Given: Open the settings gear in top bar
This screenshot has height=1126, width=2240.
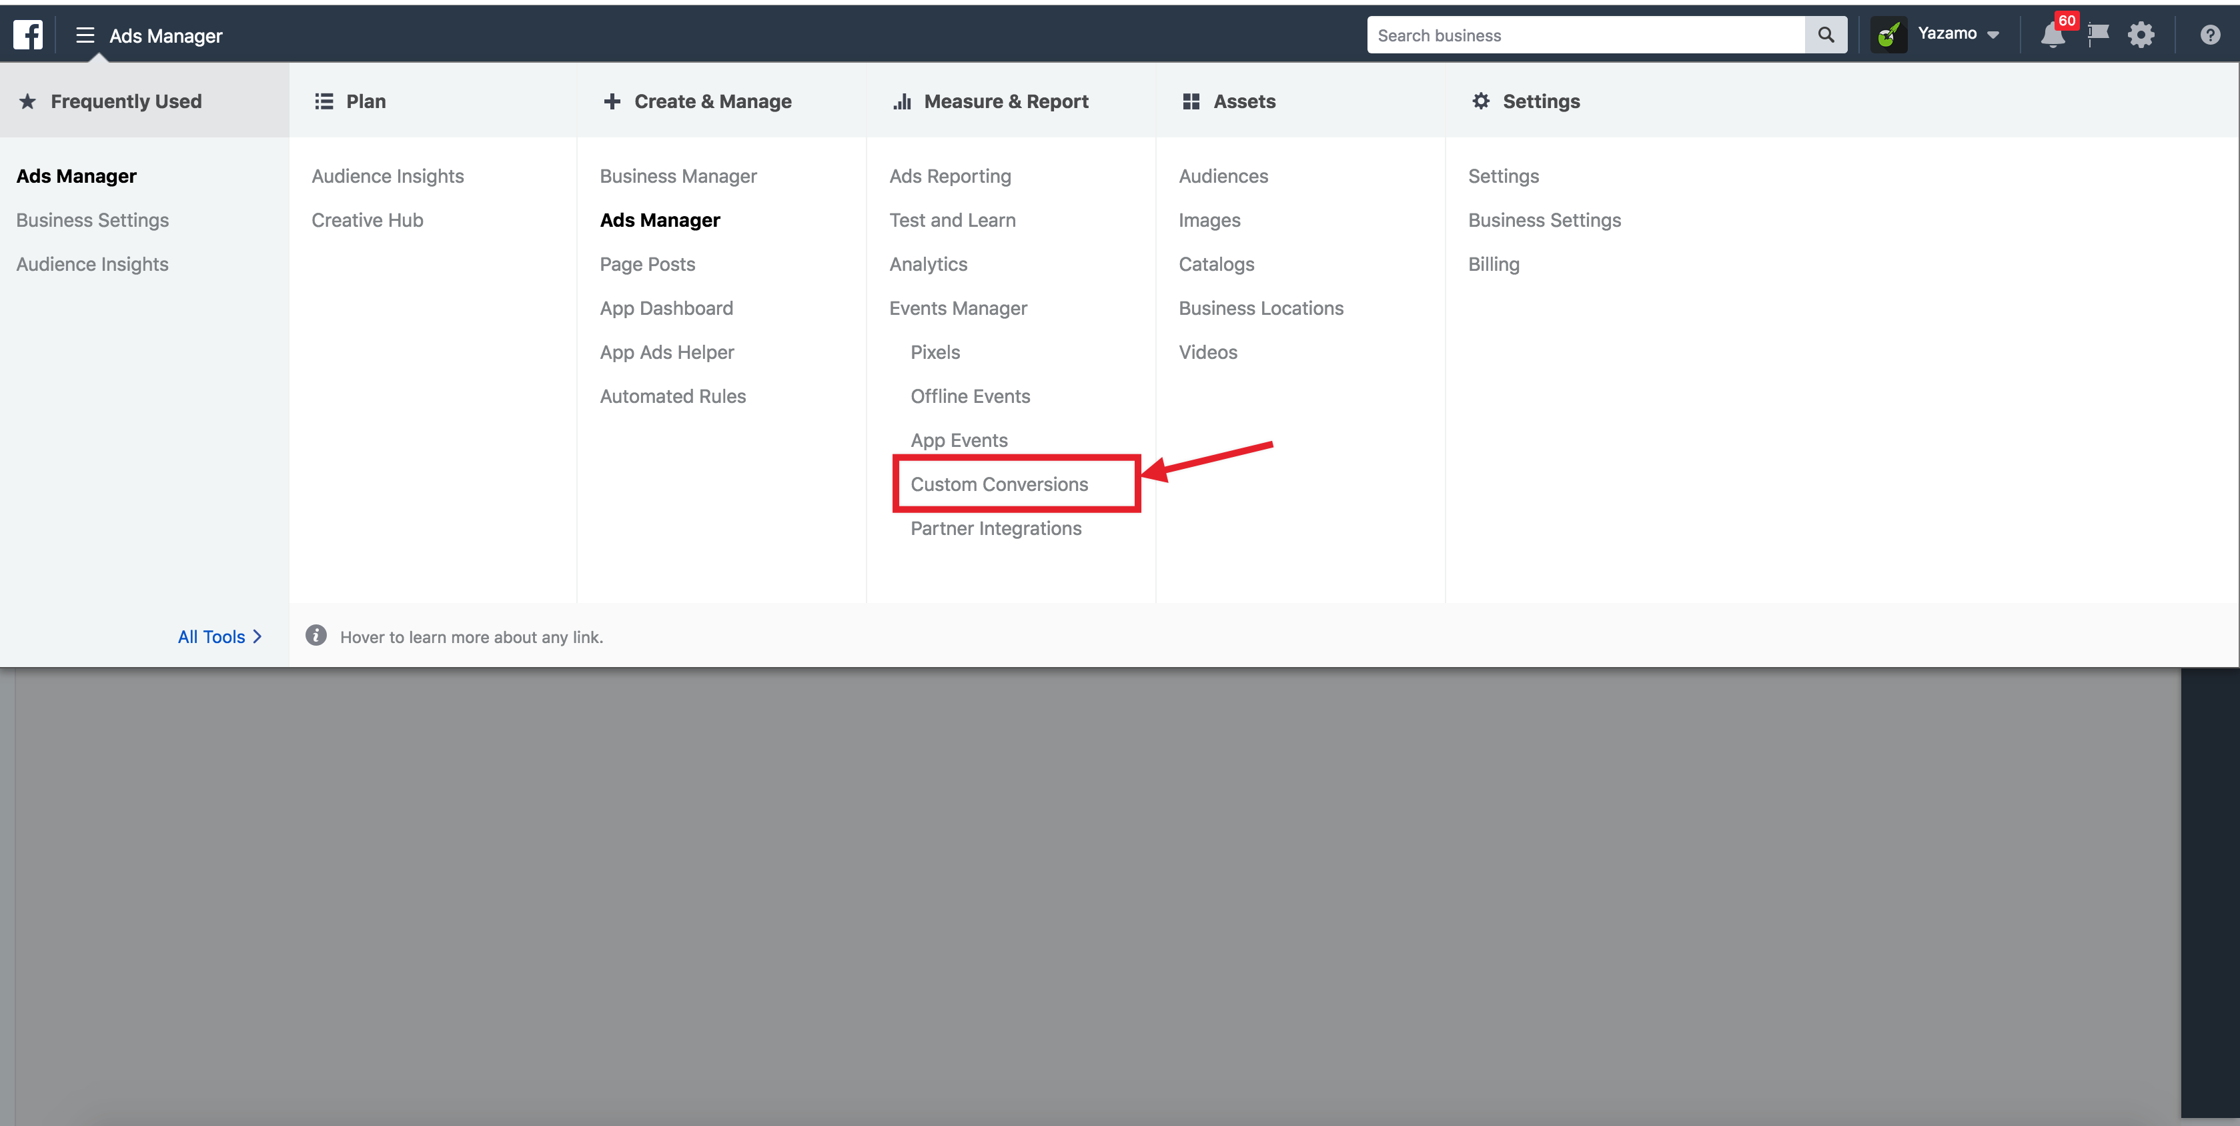Looking at the screenshot, I should [x=2141, y=35].
